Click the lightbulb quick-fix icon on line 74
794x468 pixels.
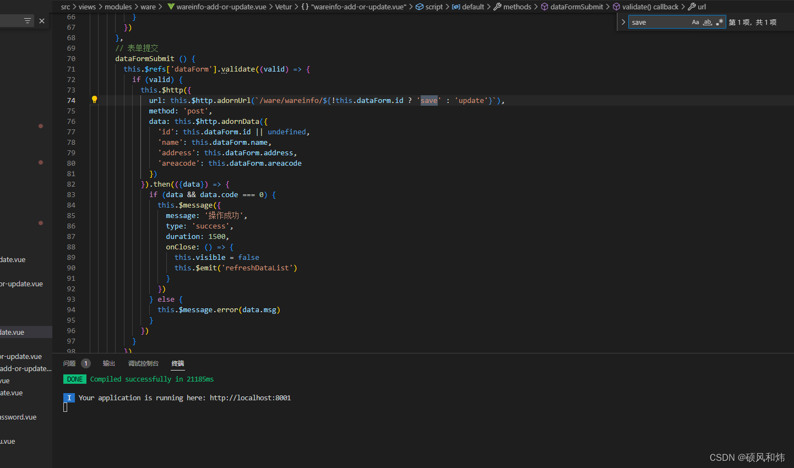click(94, 100)
